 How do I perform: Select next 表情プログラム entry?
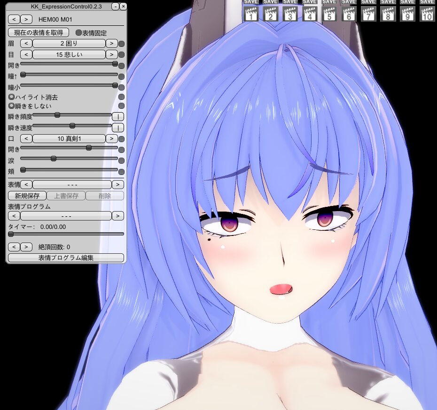[x=118, y=216]
